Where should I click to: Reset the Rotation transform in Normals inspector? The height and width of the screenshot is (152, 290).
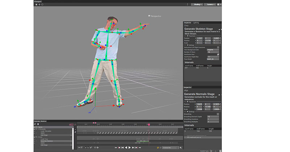coord(220,106)
